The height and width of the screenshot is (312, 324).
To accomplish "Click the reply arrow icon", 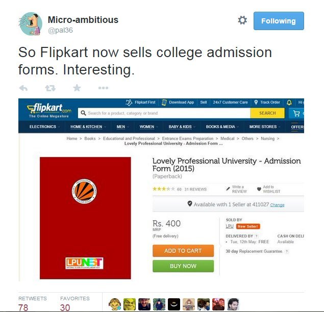I will coord(23,88).
